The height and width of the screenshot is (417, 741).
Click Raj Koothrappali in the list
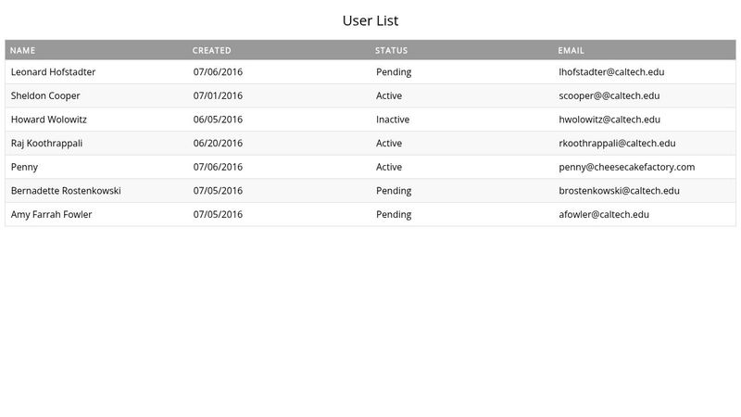tap(46, 144)
